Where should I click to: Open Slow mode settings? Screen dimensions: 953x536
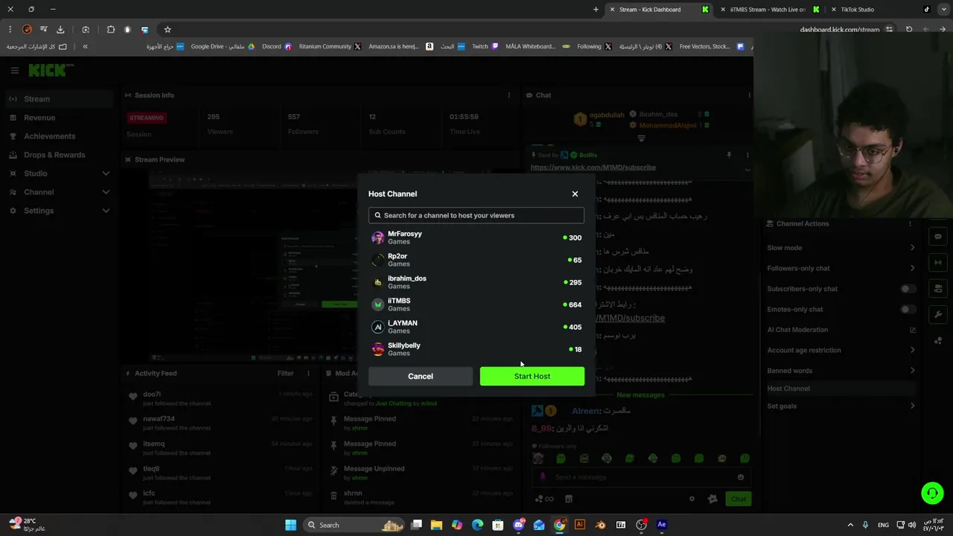point(841,247)
